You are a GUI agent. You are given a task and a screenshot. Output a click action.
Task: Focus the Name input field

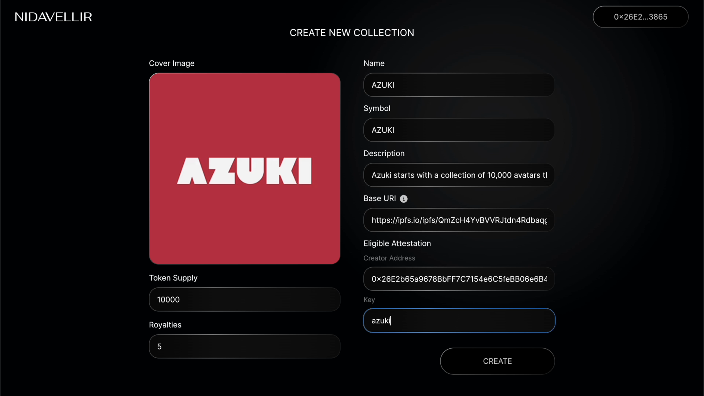pyautogui.click(x=459, y=85)
